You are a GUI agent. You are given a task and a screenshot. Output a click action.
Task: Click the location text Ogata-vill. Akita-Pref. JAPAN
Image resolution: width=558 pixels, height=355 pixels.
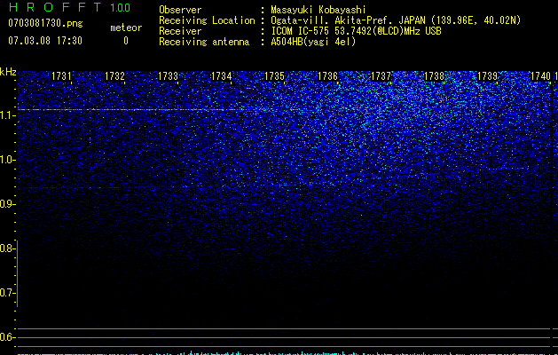coord(348,20)
